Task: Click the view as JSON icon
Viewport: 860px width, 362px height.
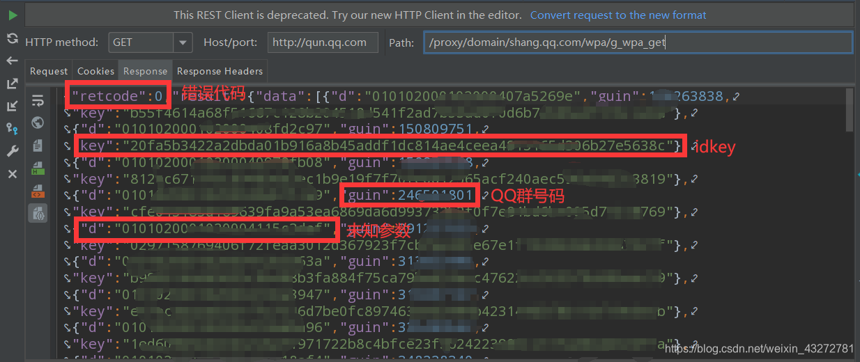Action: pos(38,213)
